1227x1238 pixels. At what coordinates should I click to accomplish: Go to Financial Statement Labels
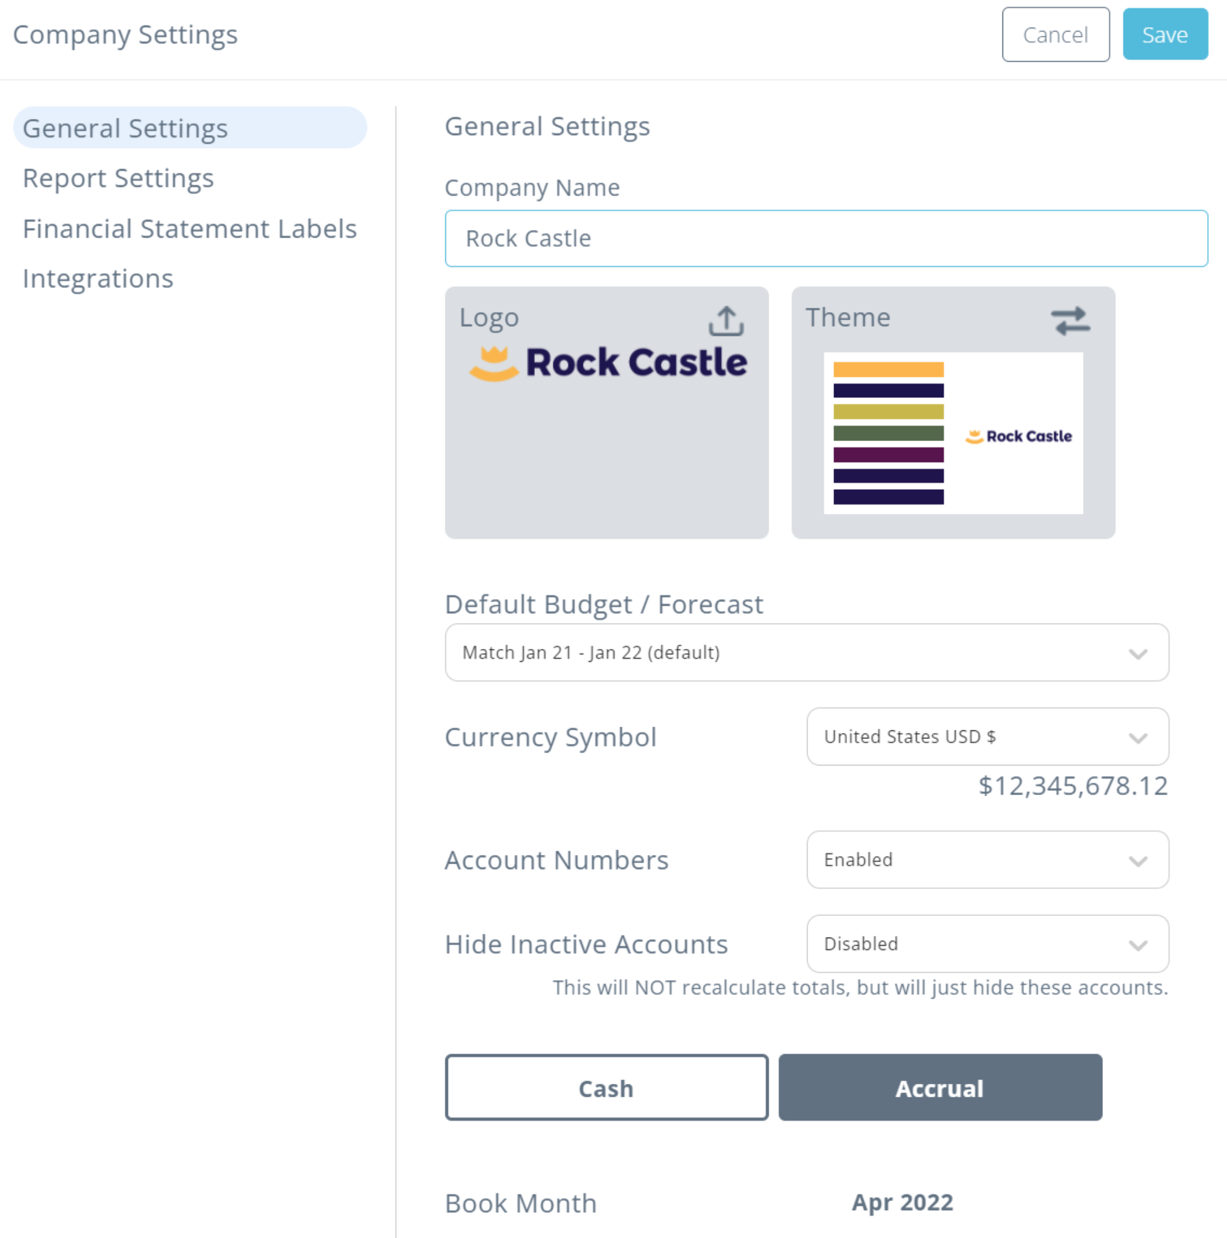pyautogui.click(x=189, y=229)
